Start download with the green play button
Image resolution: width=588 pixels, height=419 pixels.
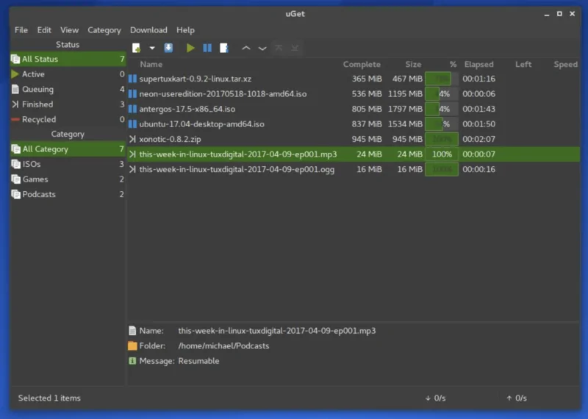[190, 48]
